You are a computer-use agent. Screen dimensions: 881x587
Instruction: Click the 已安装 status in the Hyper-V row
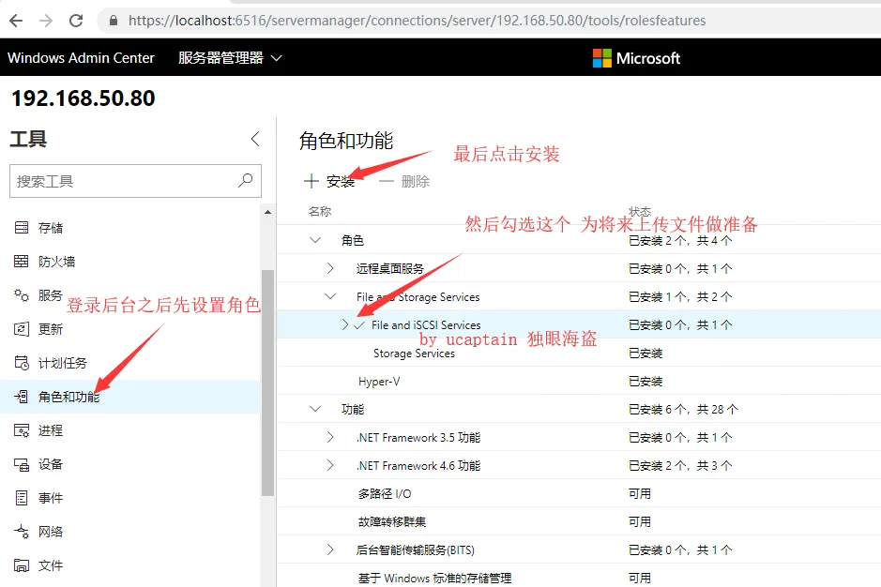click(646, 381)
